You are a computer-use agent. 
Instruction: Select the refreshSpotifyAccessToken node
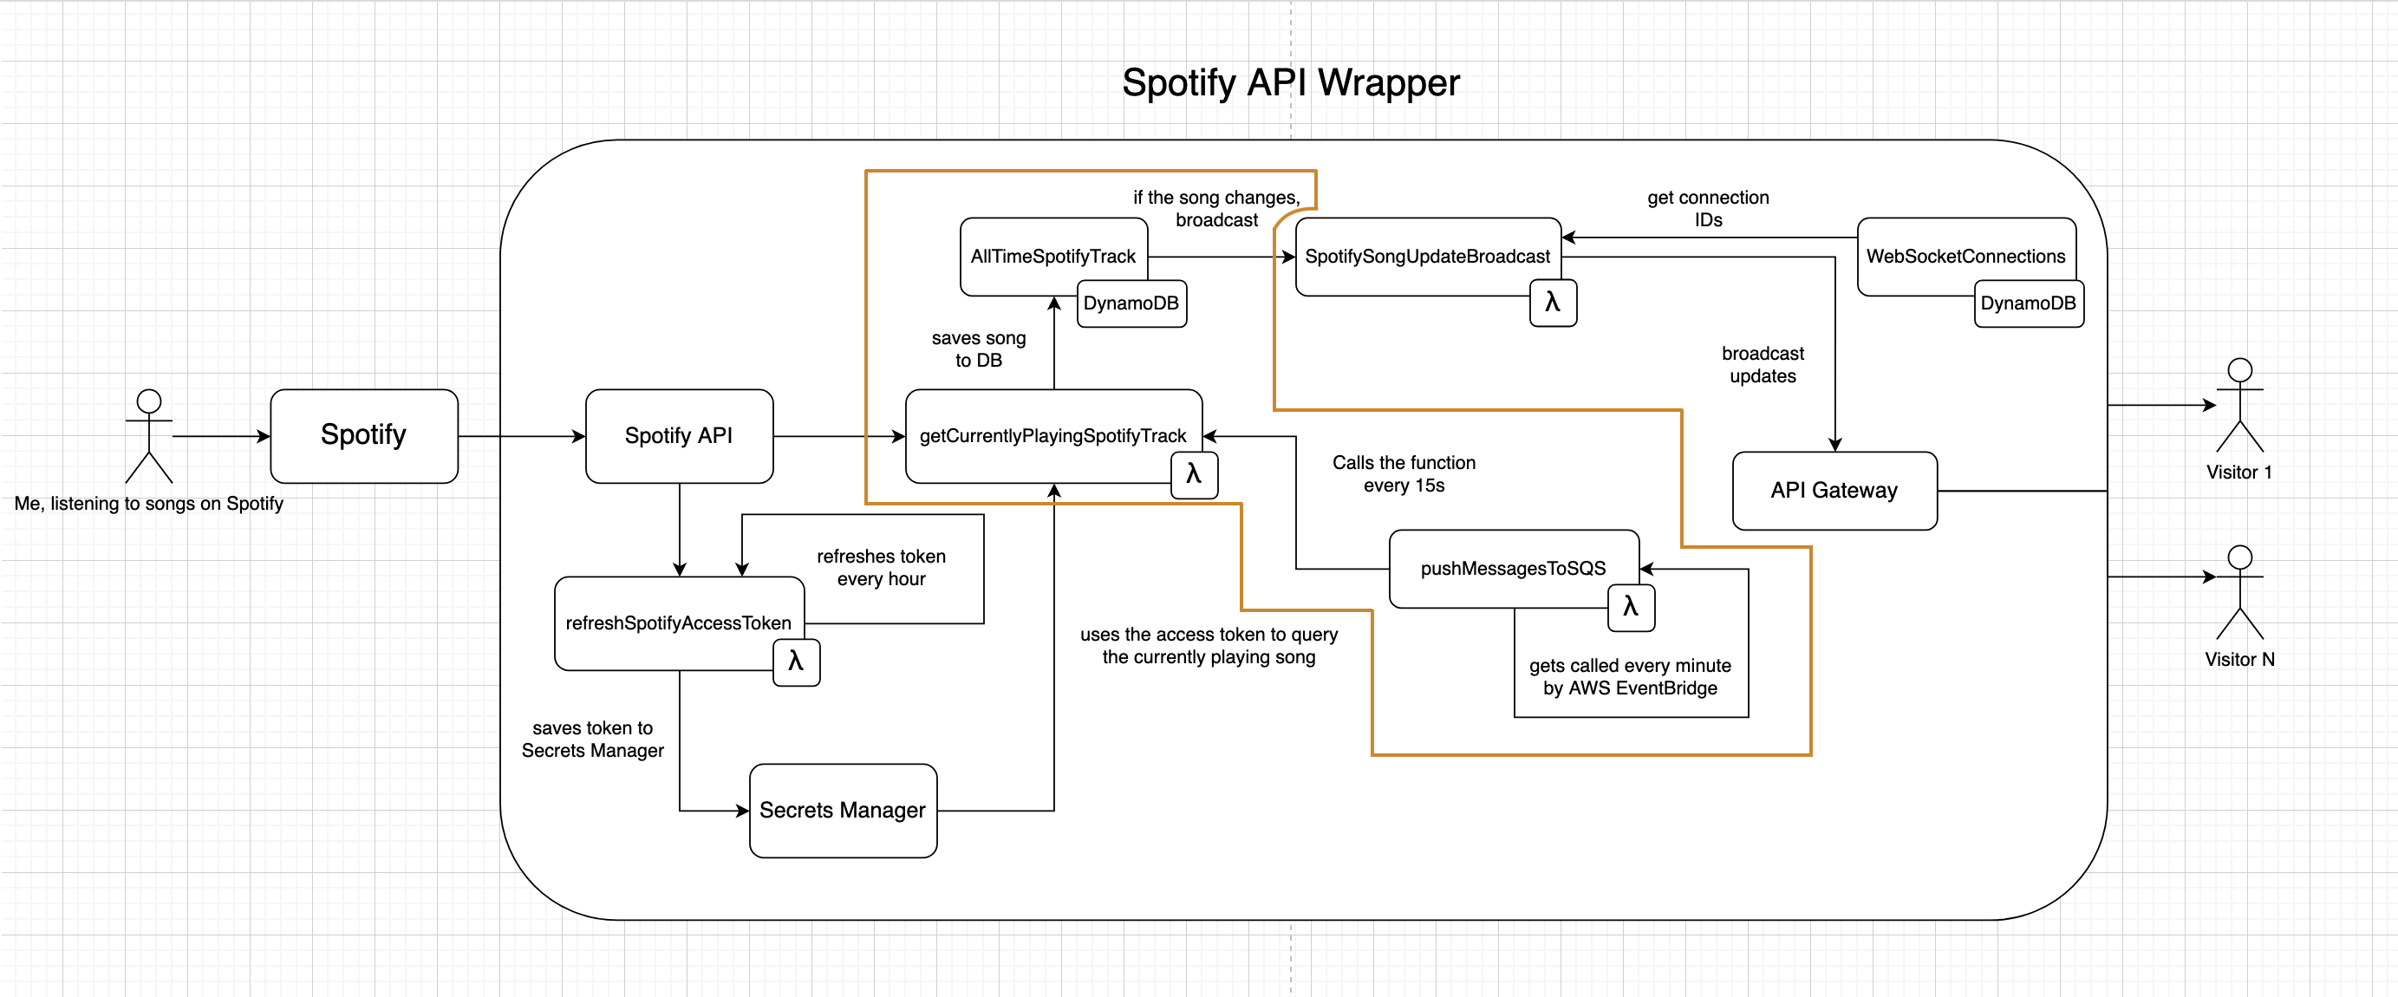pyautogui.click(x=680, y=622)
